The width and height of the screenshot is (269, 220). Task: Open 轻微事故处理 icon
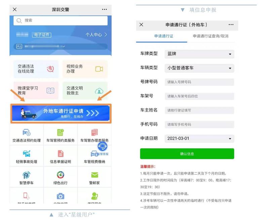click(x=27, y=154)
